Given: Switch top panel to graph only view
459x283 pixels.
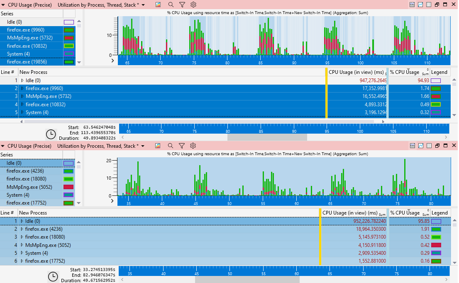Looking at the screenshot, I should [x=420, y=5].
